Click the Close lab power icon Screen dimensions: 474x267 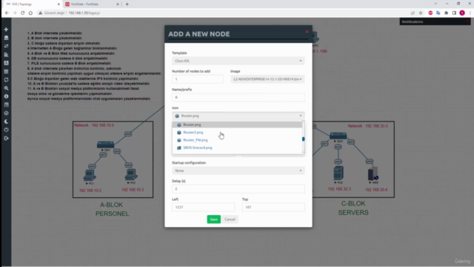[x=6, y=130]
